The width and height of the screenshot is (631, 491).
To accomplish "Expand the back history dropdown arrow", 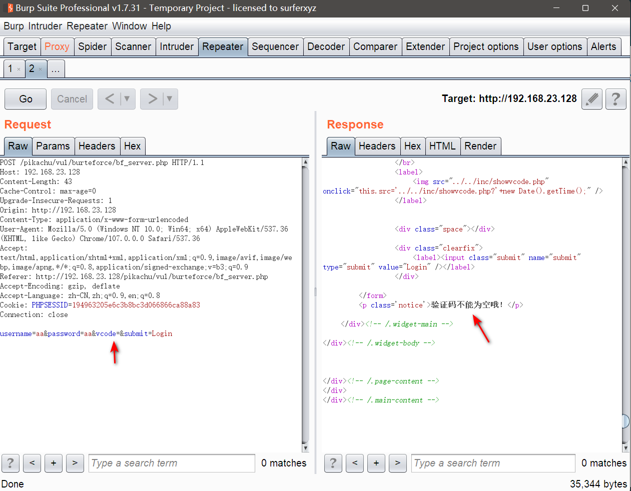I will (x=127, y=99).
